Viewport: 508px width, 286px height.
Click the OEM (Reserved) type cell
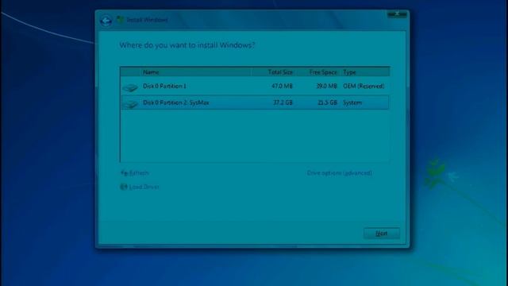tap(364, 86)
